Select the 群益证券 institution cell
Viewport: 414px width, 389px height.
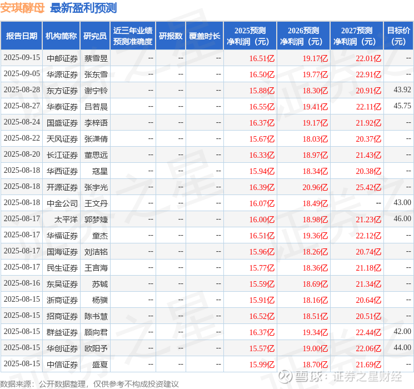pos(62,332)
